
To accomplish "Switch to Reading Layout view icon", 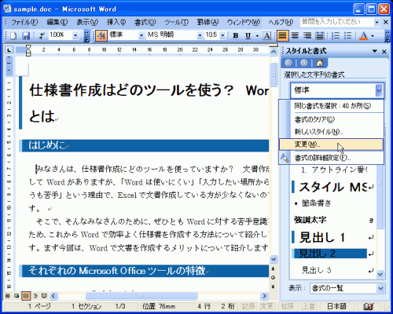I will coord(44,296).
